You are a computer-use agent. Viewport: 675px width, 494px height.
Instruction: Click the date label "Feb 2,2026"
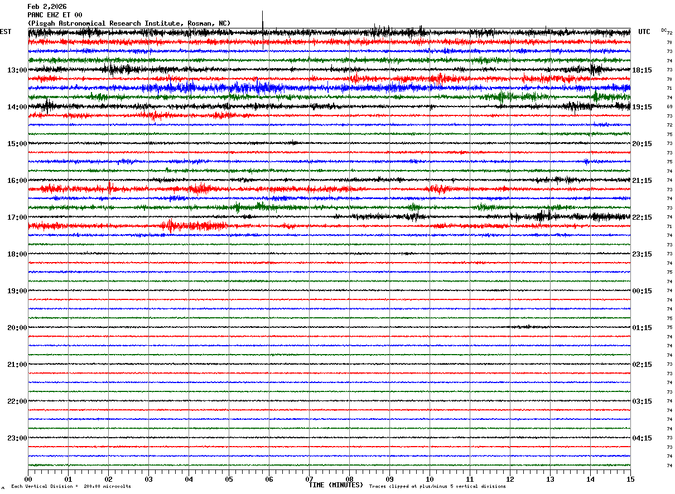47,7
